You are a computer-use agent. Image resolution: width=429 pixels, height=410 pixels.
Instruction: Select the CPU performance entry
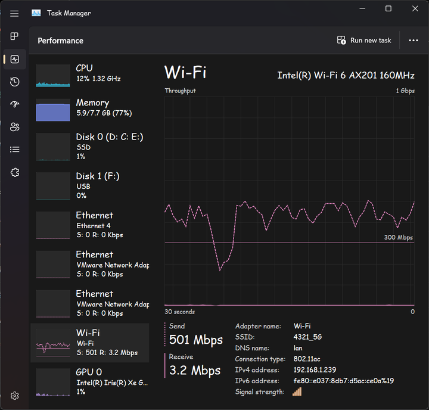90,76
